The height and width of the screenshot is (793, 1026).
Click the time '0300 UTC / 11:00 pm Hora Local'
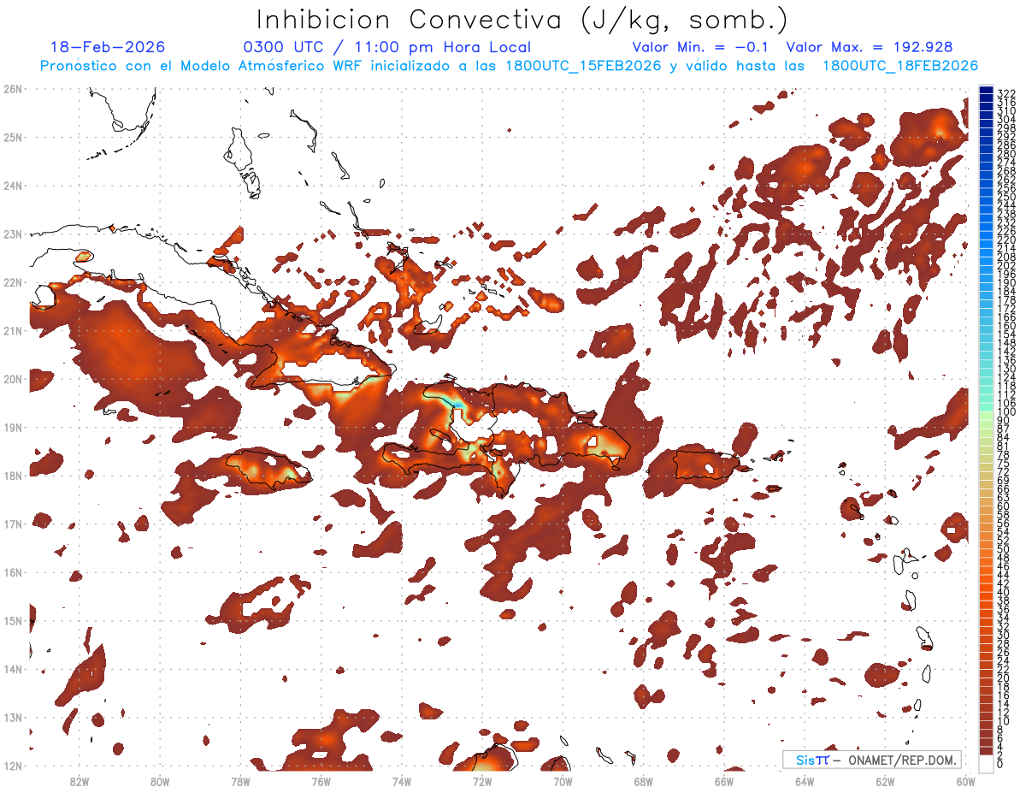coord(386,47)
